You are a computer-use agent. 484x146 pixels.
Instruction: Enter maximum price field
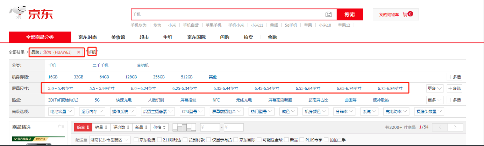[x=233, y=127]
